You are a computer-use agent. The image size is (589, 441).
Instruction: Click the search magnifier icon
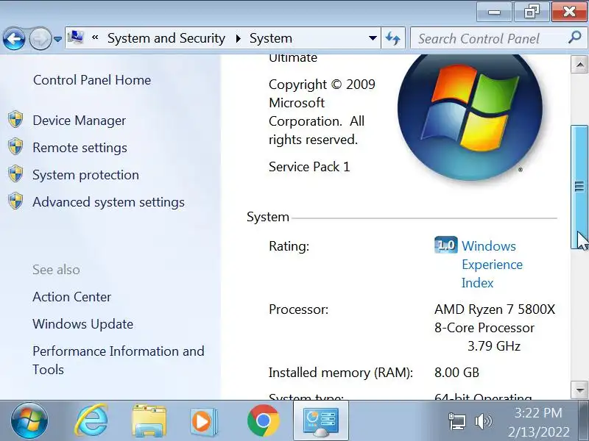pyautogui.click(x=575, y=37)
